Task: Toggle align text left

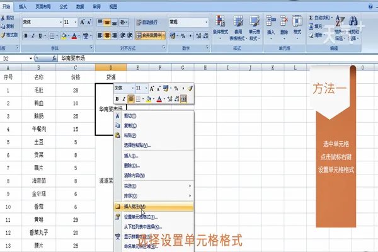Action: click(x=100, y=36)
